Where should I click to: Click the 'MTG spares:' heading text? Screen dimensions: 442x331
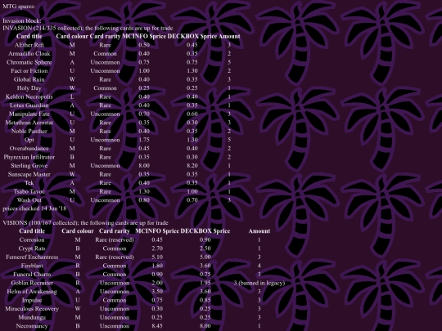19,7
